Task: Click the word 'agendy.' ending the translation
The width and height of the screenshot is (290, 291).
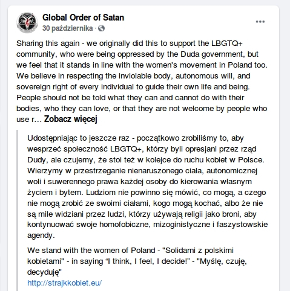Action: 41,235
